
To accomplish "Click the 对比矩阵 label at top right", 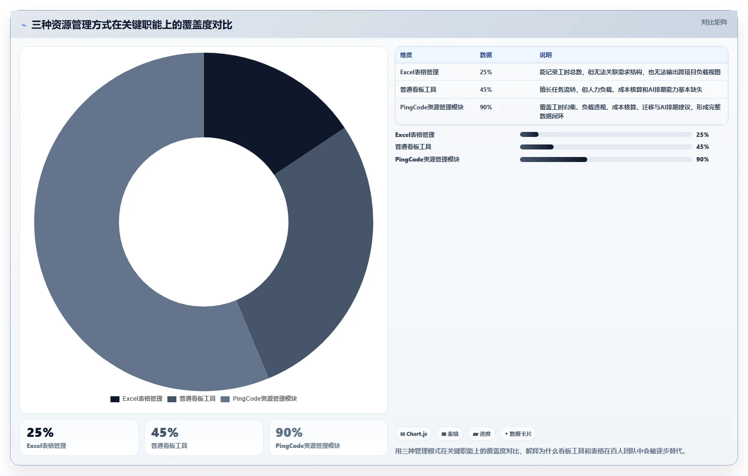I will 714,22.
